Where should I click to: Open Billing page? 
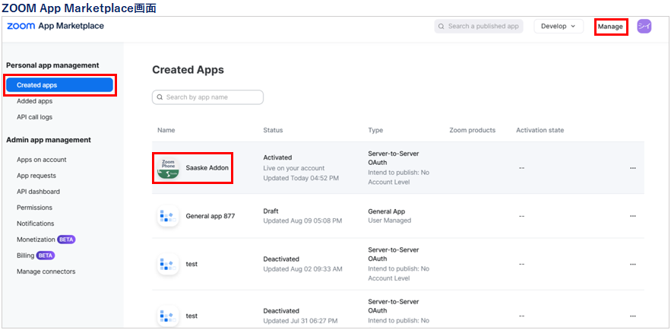[26, 255]
